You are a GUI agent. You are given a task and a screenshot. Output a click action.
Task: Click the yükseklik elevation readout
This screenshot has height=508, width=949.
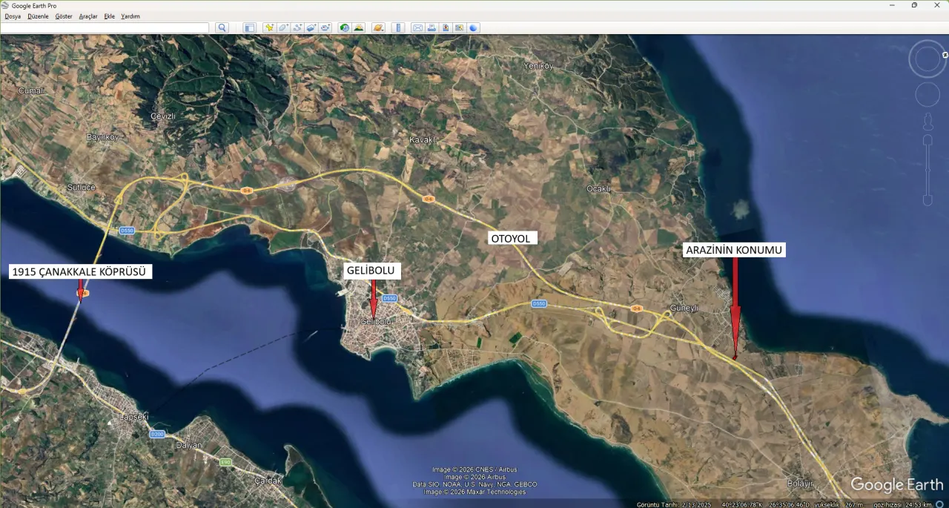pyautogui.click(x=839, y=504)
